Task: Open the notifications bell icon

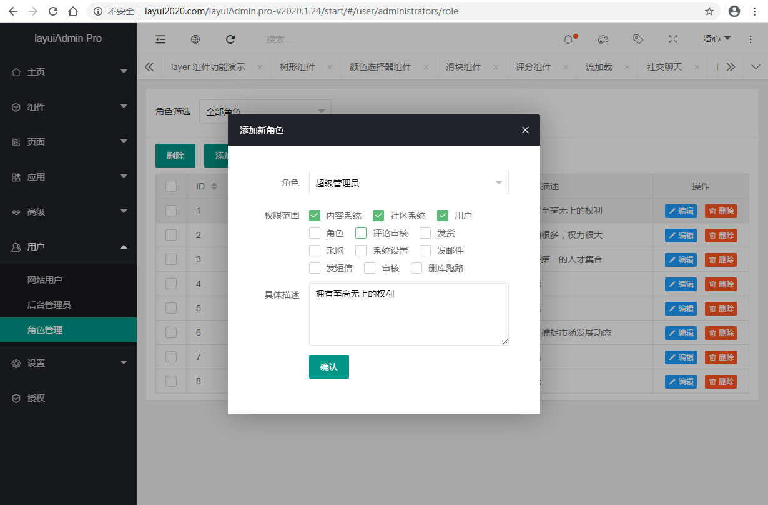Action: point(567,39)
